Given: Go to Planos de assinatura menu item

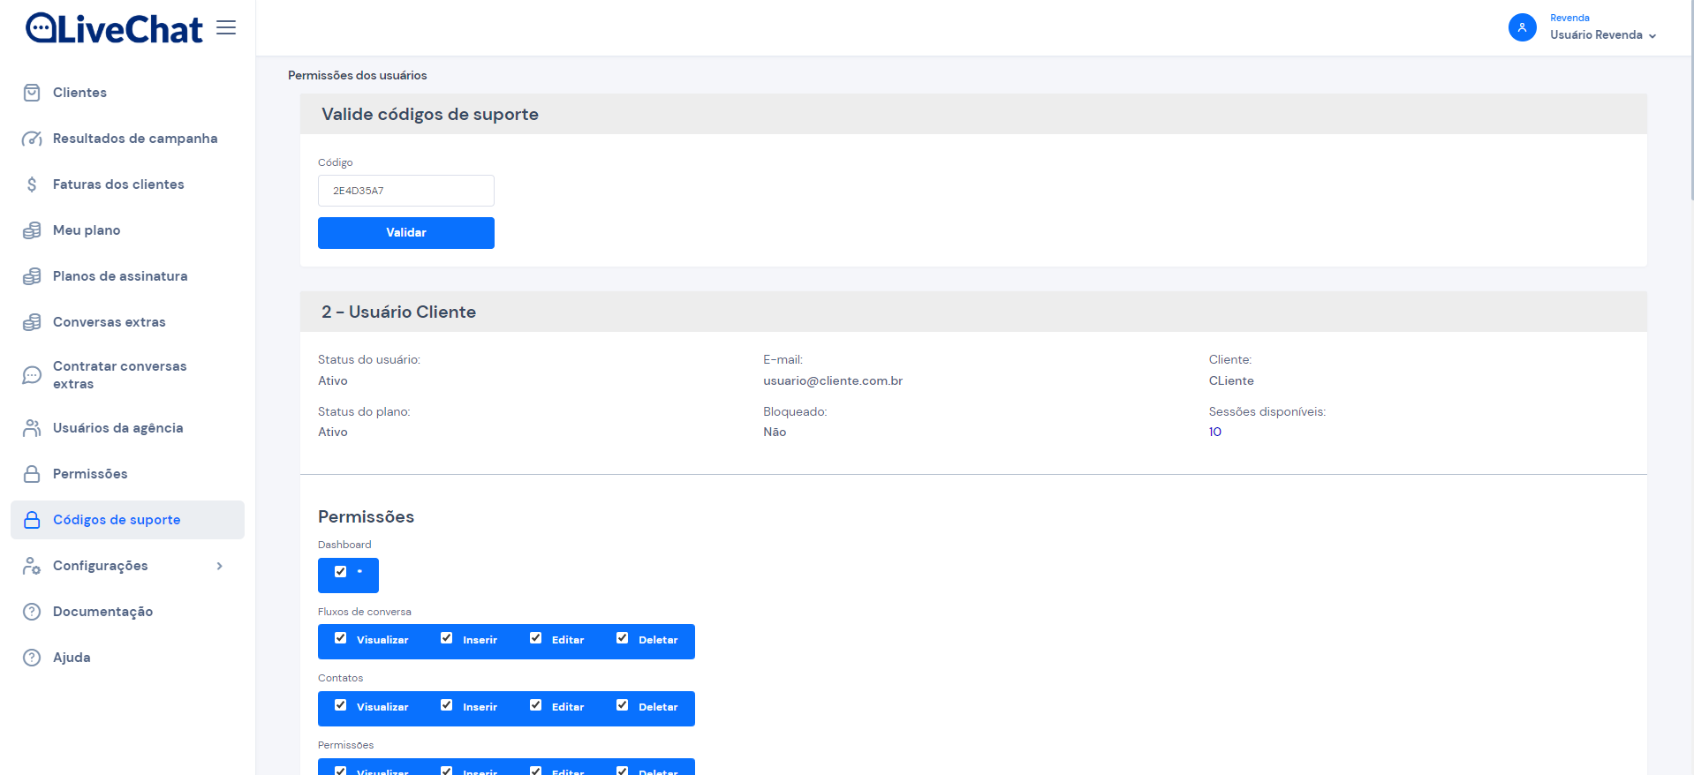Looking at the screenshot, I should click(x=120, y=276).
